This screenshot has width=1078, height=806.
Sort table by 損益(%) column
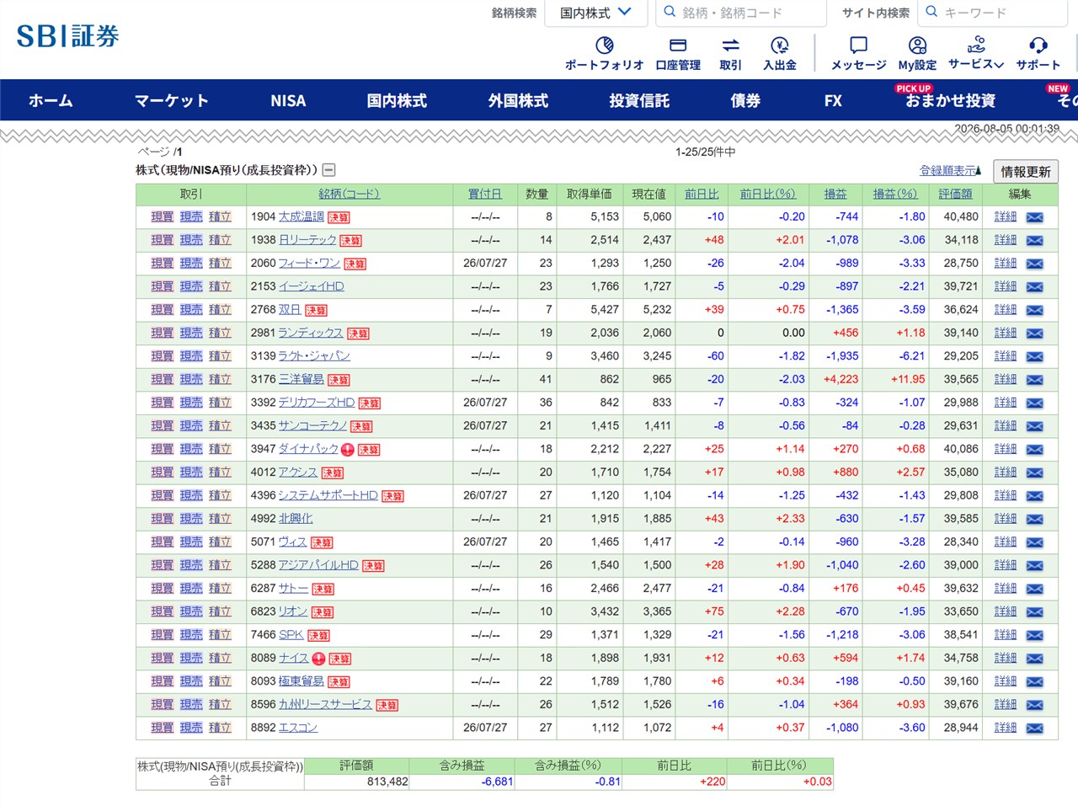(x=894, y=194)
